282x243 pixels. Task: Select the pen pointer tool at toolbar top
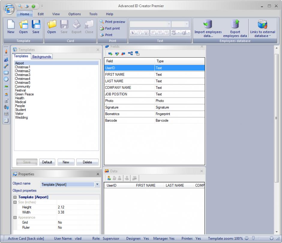click(6, 51)
